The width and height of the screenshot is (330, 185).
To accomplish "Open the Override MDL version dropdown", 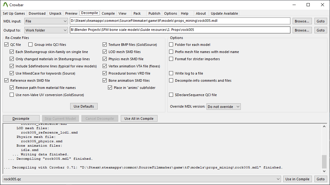I will (224, 106).
